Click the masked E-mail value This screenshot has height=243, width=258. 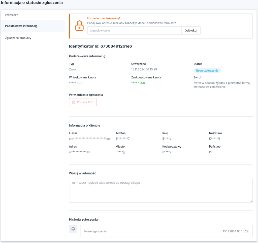(90, 139)
